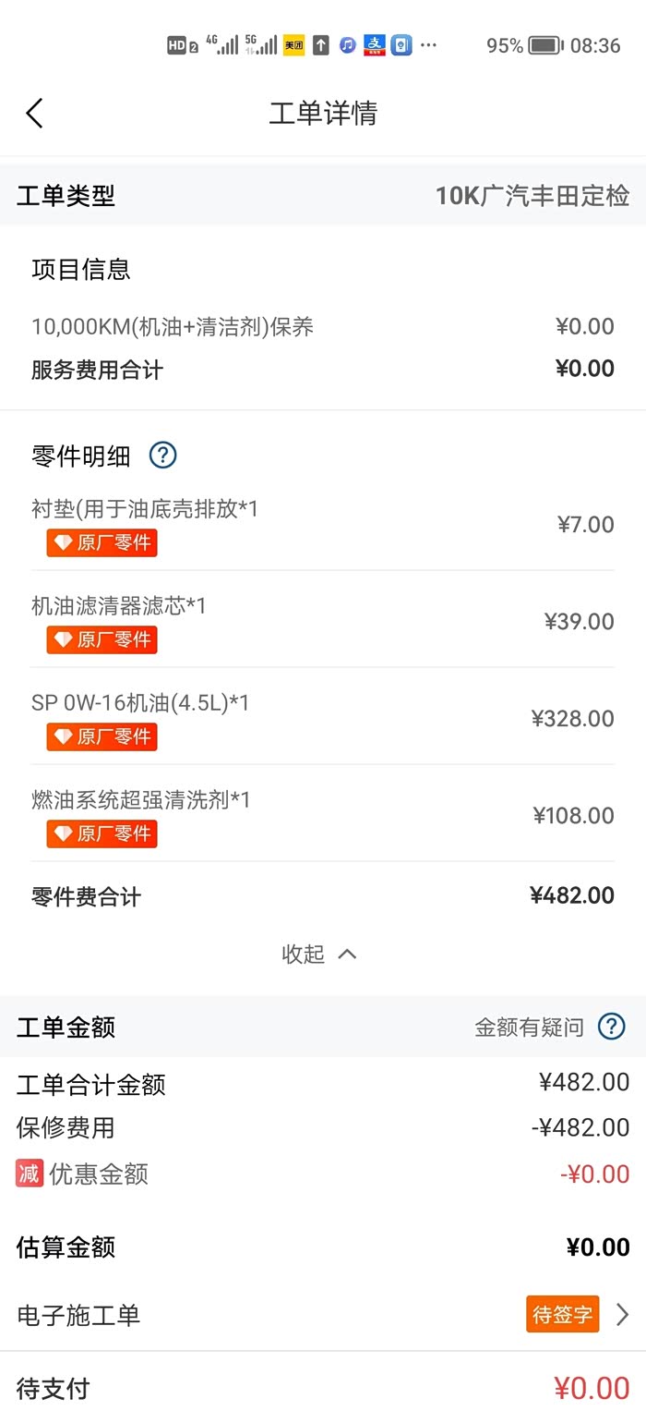Tap the Alipay icon in status bar

coord(375,45)
